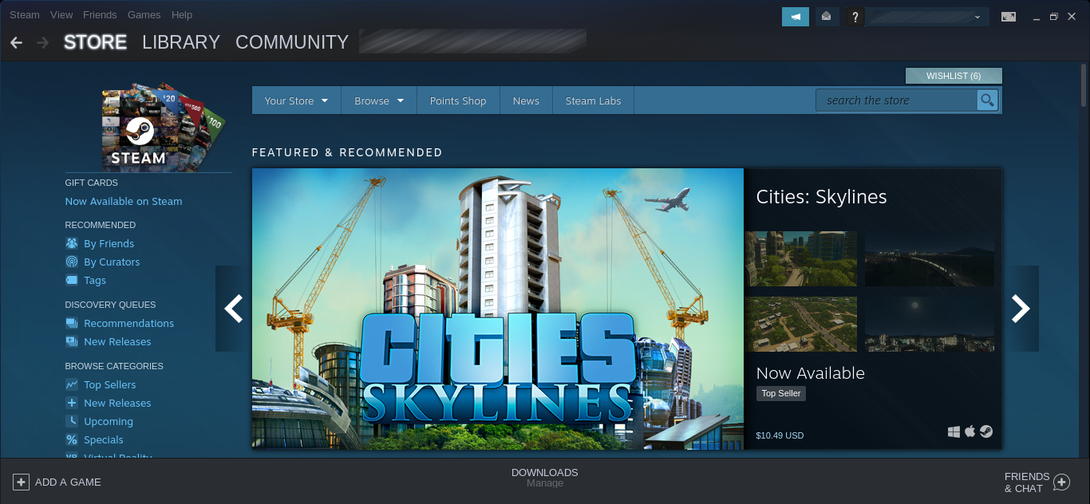Switch to the STORE tab
The height and width of the screenshot is (504, 1090).
pos(95,42)
